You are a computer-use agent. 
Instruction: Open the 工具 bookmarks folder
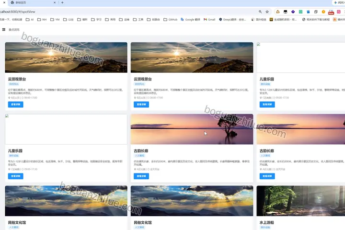[138, 20]
